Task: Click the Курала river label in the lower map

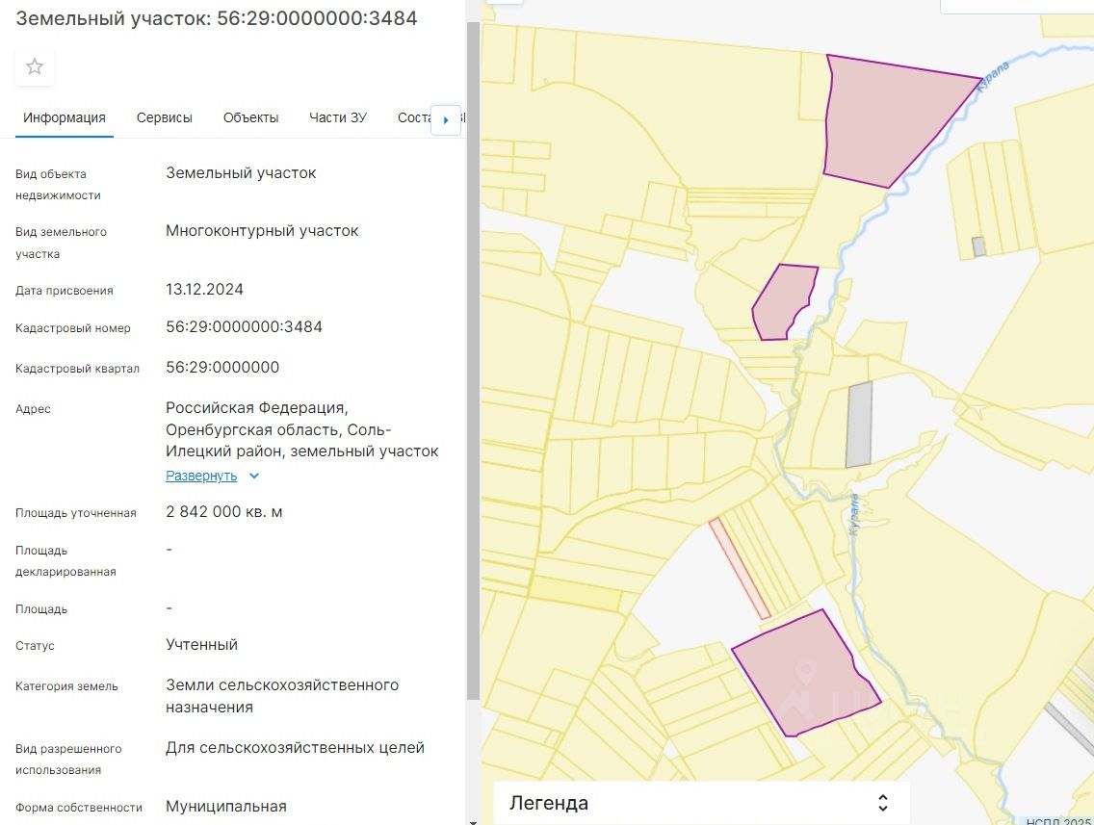Action: 854,515
